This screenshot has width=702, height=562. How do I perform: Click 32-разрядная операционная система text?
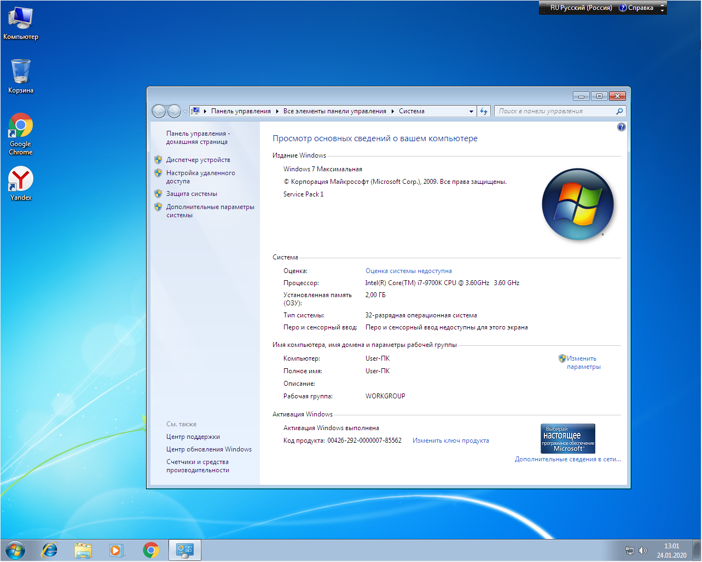tap(421, 315)
